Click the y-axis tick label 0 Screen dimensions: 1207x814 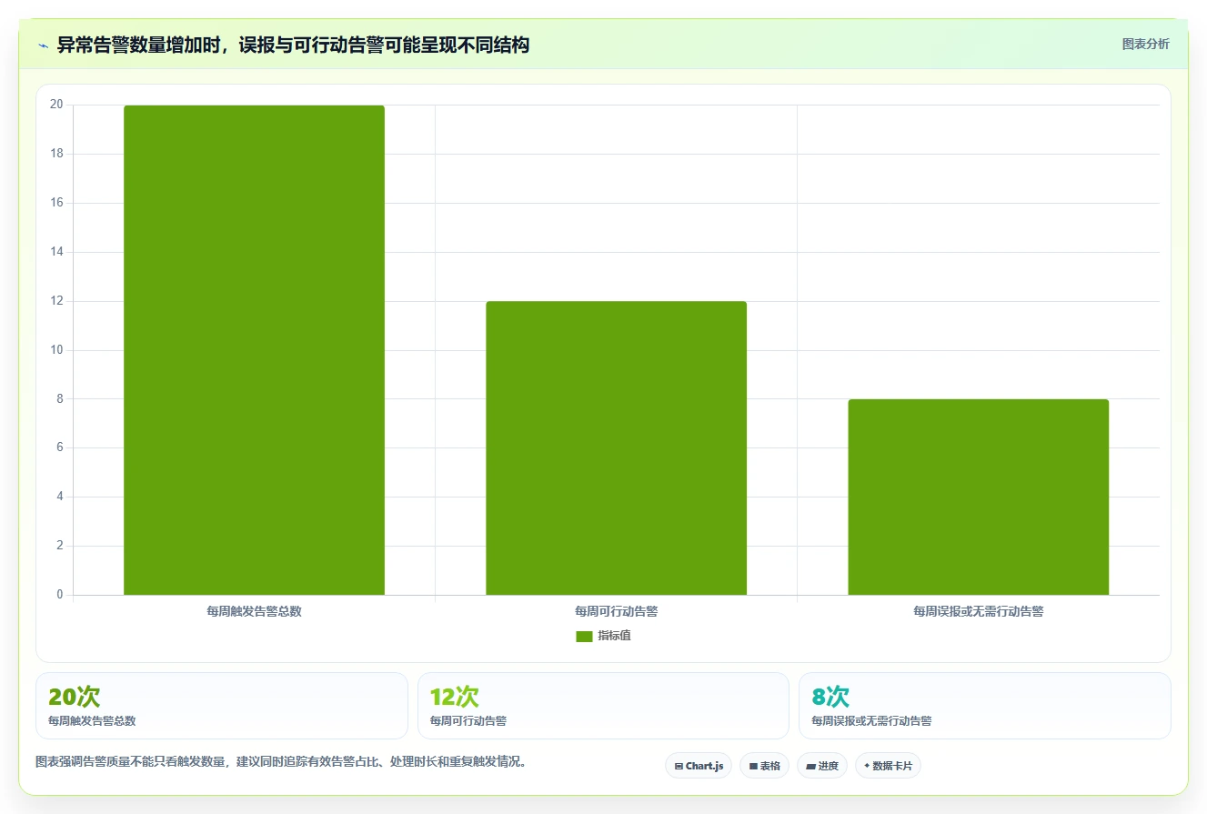60,595
